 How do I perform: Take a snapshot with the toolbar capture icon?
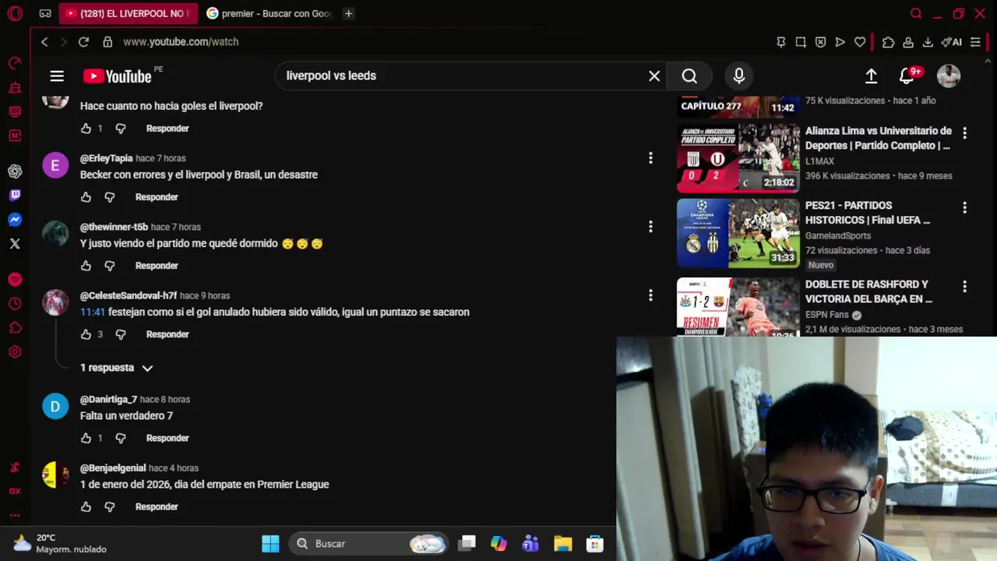tap(801, 42)
